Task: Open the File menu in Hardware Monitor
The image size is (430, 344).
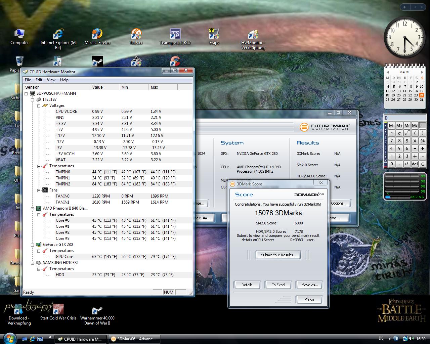Action: (x=28, y=80)
